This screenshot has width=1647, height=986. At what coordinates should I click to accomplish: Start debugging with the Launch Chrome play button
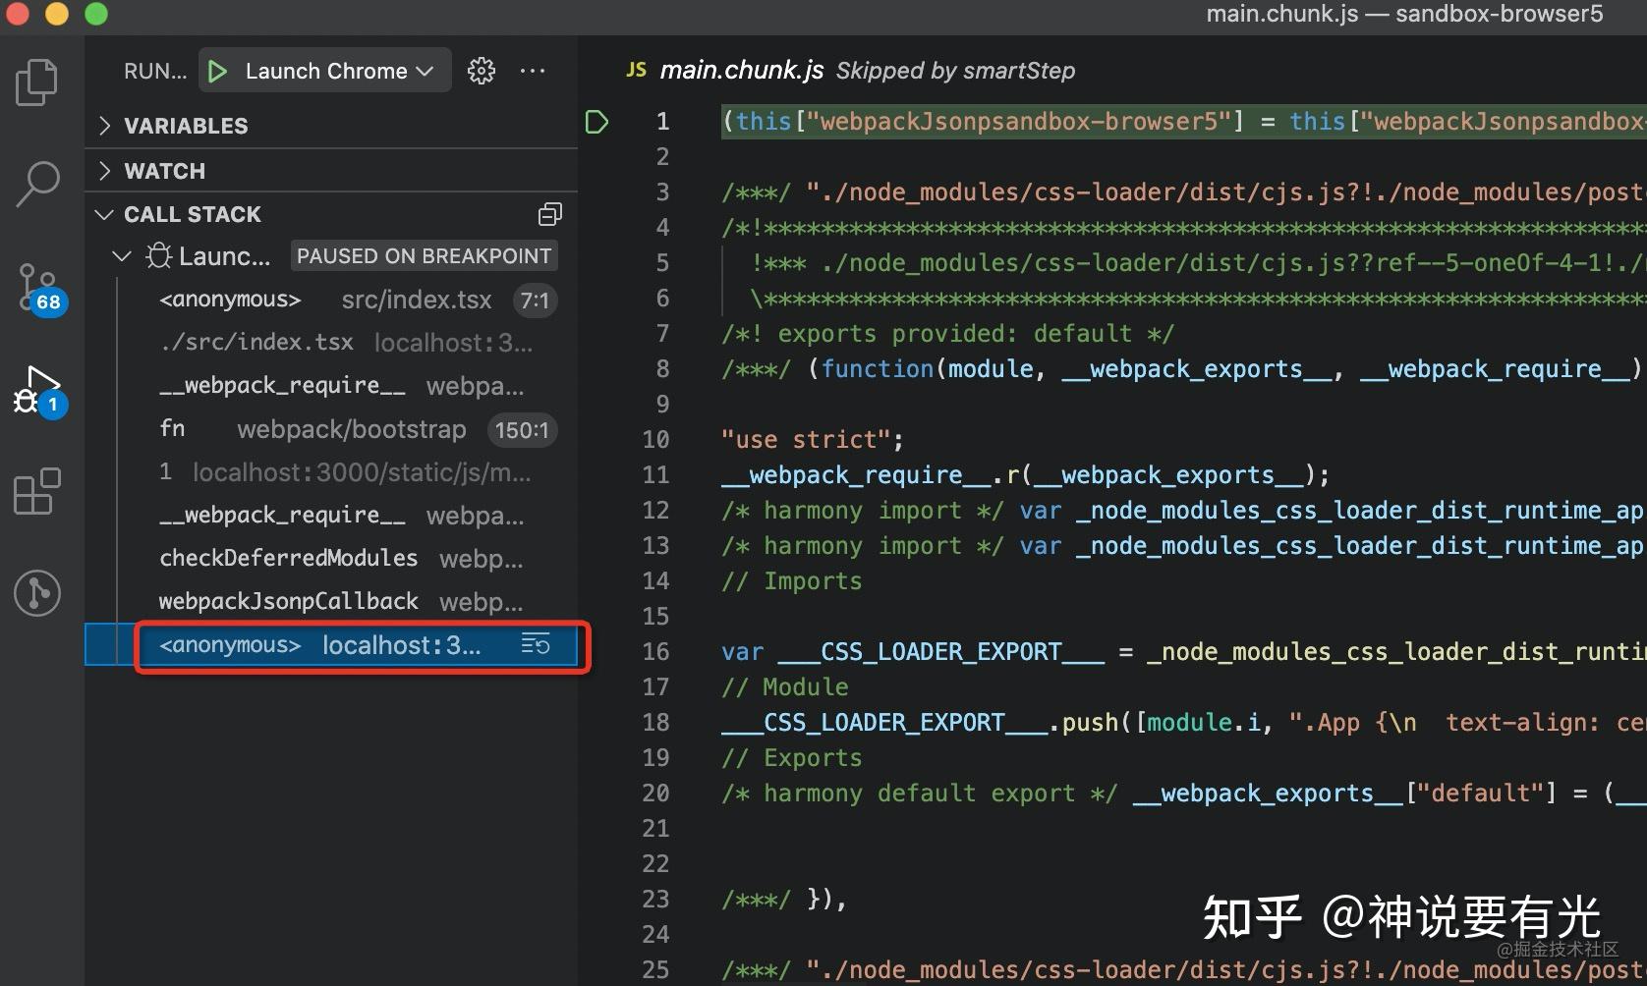[217, 70]
